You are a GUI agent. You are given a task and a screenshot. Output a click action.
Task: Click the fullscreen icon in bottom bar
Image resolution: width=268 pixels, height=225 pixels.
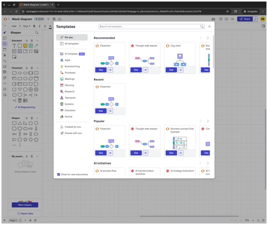(x=258, y=220)
